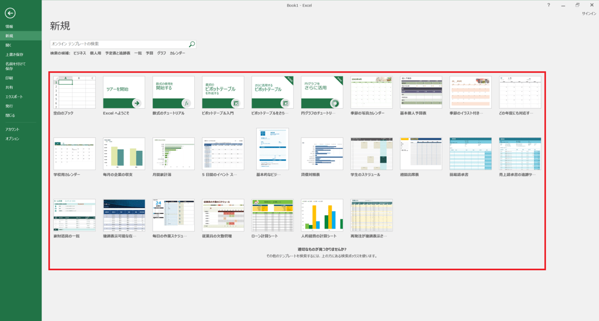Open the 貸借対照表 template thumbnail
This screenshot has height=321, width=599.
click(x=322, y=154)
